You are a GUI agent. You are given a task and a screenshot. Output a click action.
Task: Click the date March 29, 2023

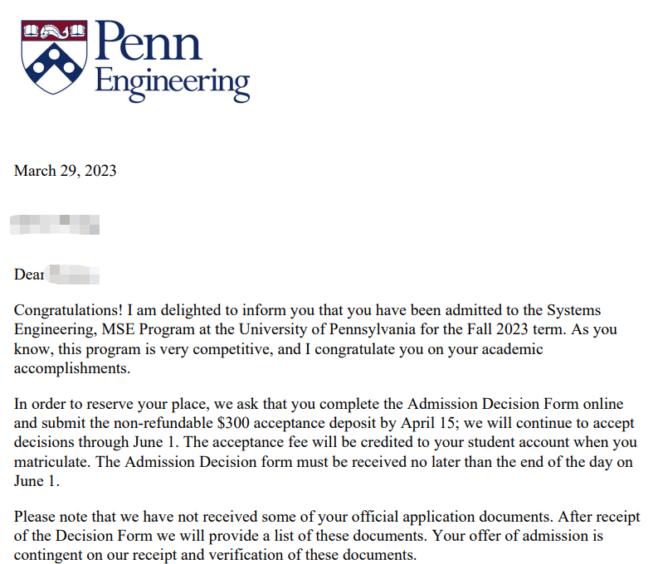(65, 171)
